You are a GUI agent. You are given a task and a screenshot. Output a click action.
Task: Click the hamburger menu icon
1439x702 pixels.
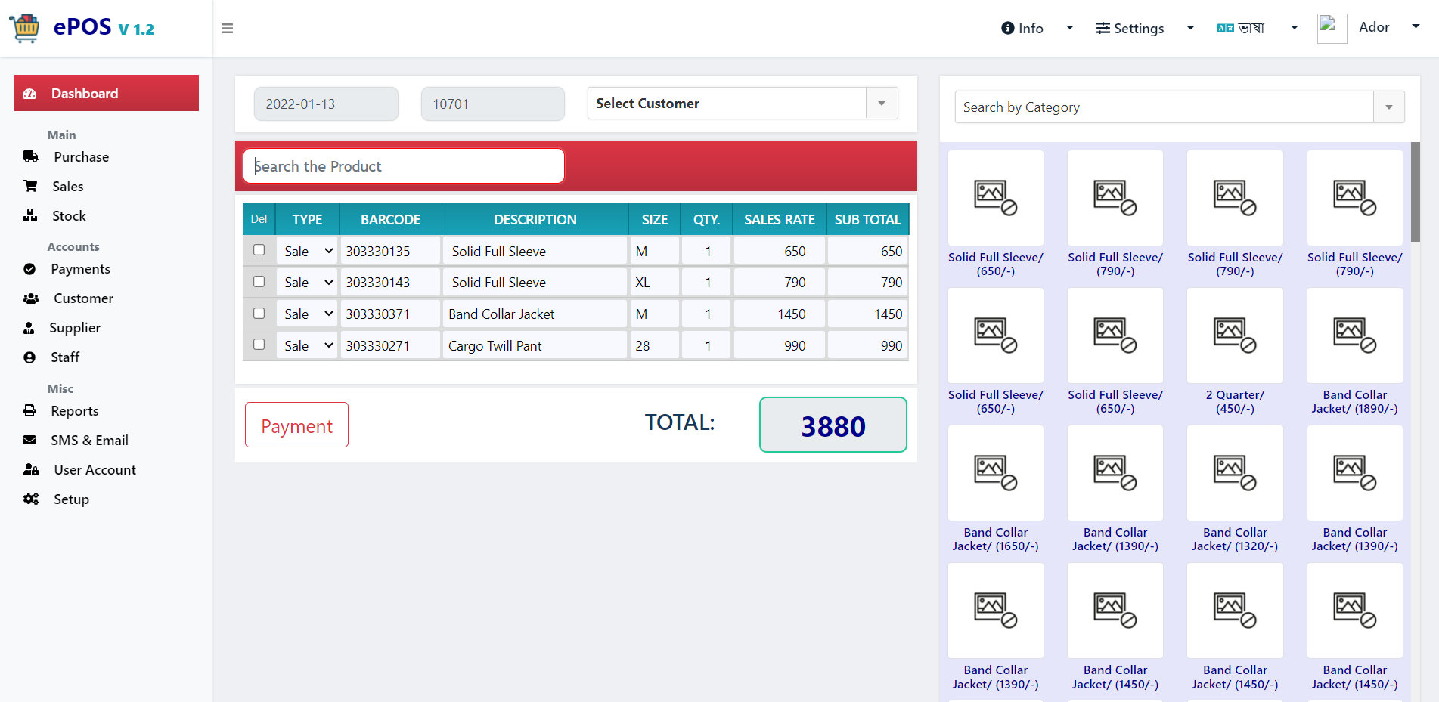(227, 29)
